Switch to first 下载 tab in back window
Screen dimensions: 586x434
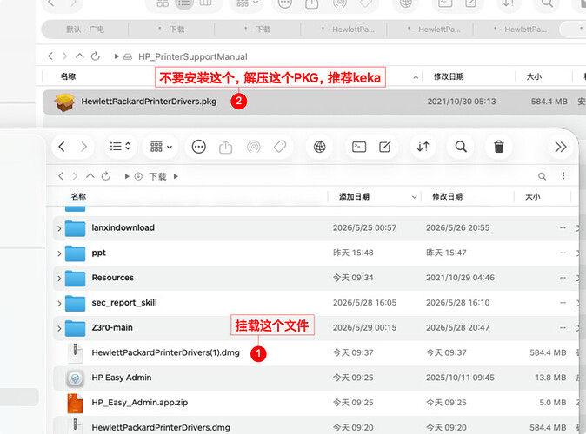[171, 30]
